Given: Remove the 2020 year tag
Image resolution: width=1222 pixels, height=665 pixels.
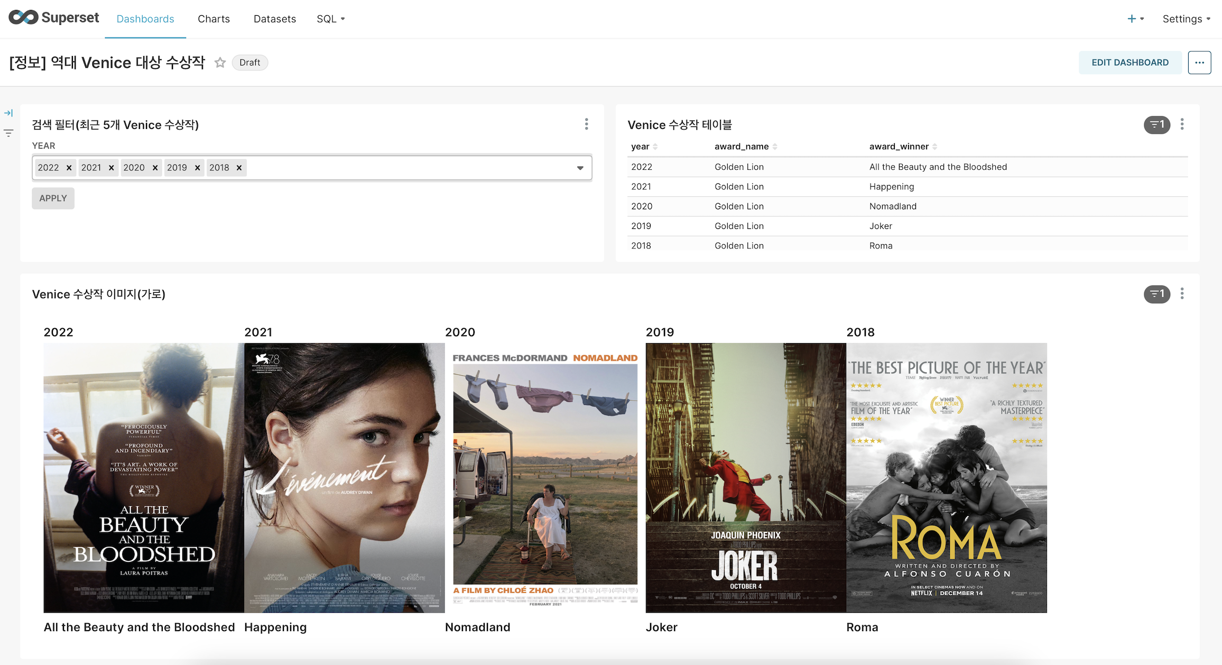Looking at the screenshot, I should [x=155, y=168].
